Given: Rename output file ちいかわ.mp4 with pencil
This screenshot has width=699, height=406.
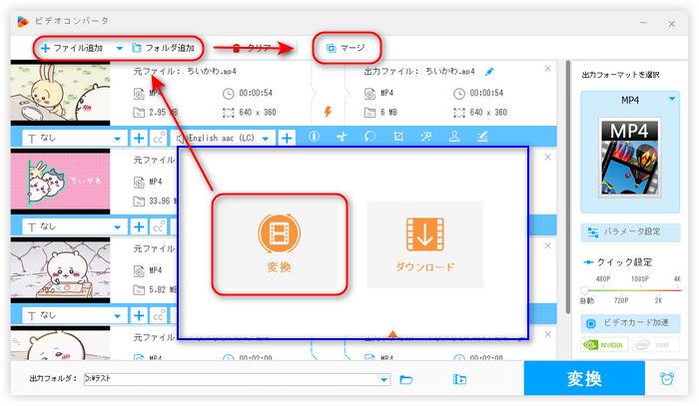Looking at the screenshot, I should click(x=489, y=72).
